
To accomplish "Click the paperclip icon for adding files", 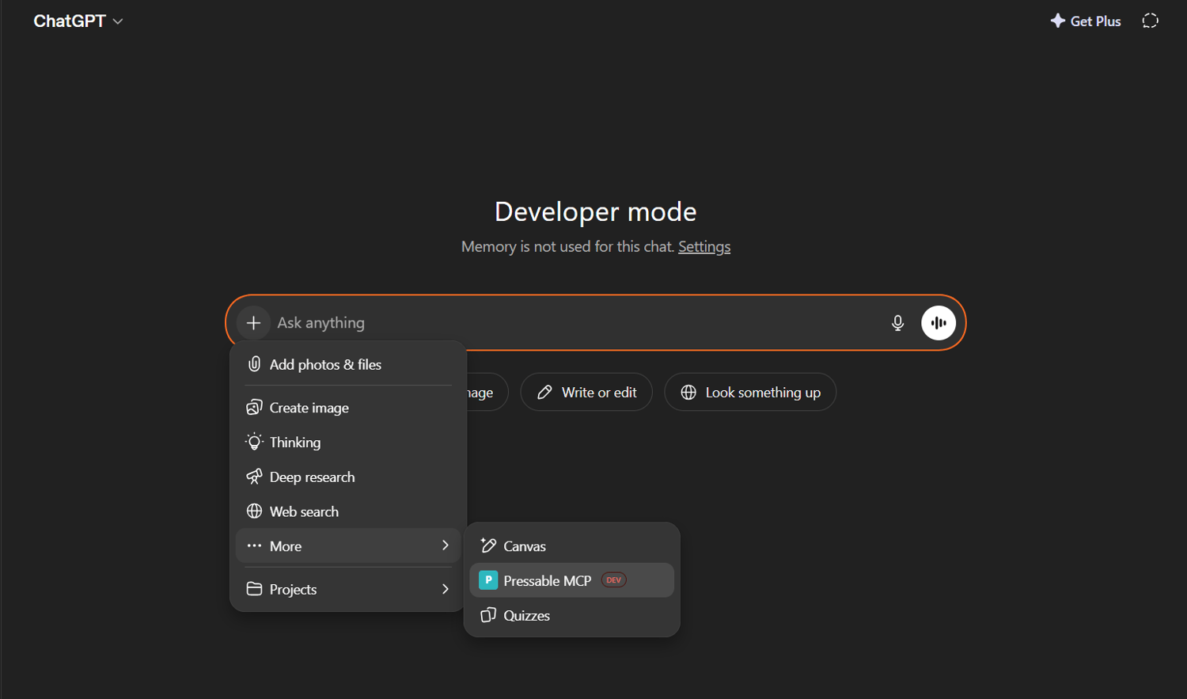I will tap(254, 364).
